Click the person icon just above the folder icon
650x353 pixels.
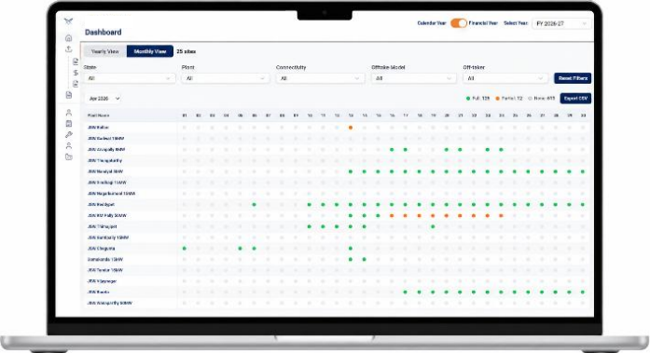tap(69, 145)
